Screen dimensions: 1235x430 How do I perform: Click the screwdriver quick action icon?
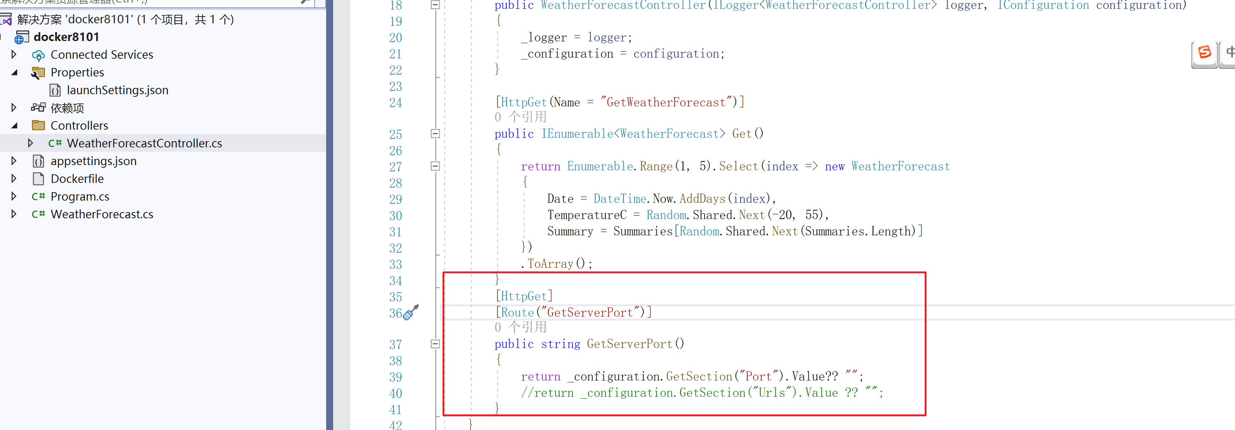[411, 312]
